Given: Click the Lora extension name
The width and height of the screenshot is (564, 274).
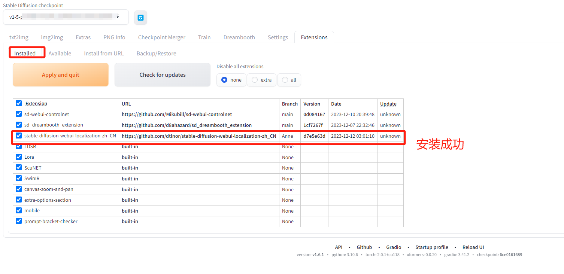Looking at the screenshot, I should tap(29, 157).
